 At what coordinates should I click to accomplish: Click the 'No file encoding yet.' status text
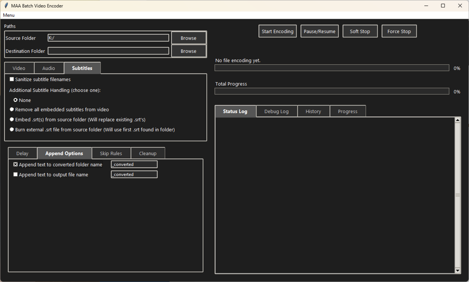[238, 61]
